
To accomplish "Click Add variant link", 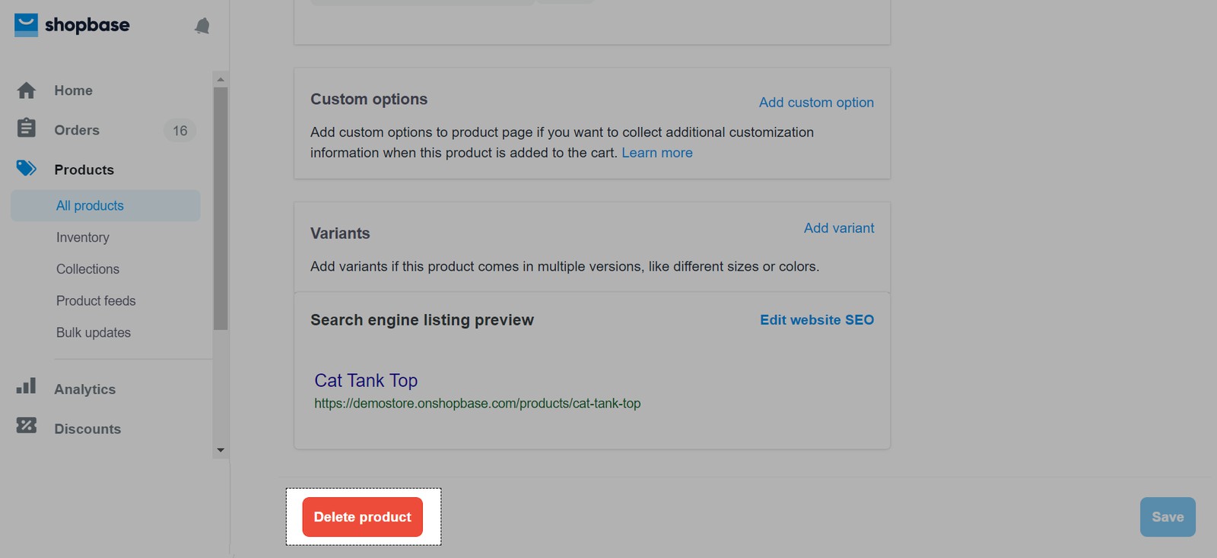I will (839, 228).
